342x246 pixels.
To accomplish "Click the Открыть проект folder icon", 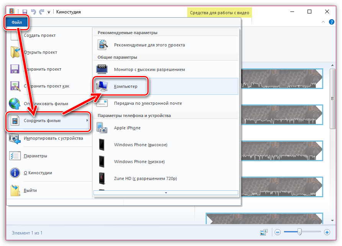I will coord(15,52).
